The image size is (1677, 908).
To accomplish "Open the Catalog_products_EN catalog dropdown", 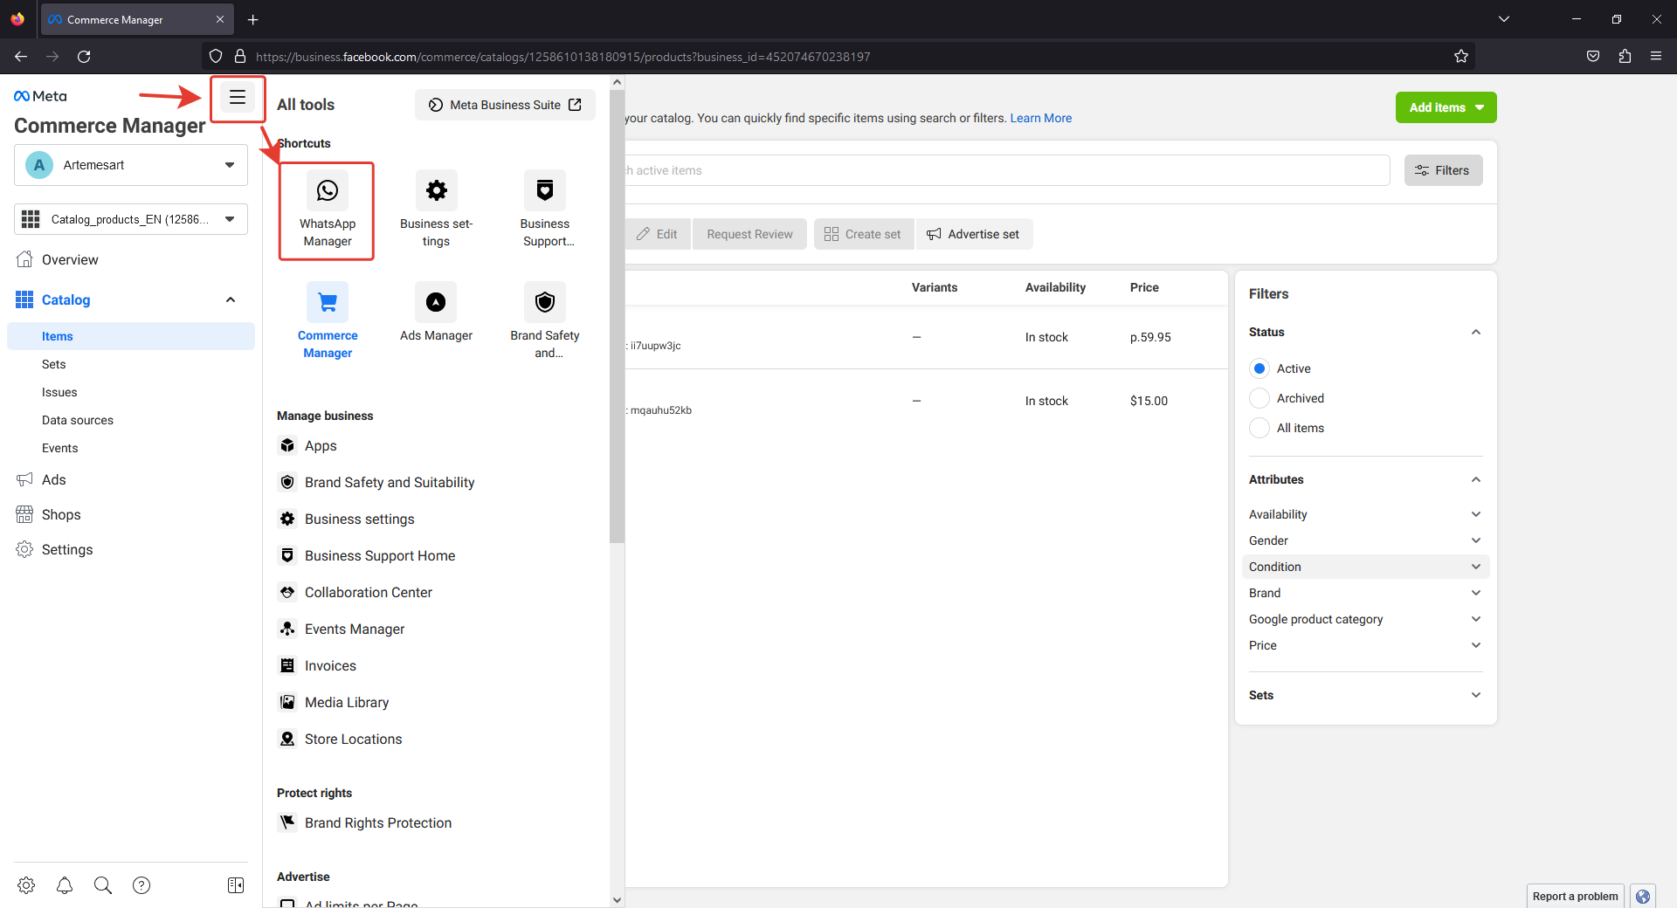I will tap(131, 219).
